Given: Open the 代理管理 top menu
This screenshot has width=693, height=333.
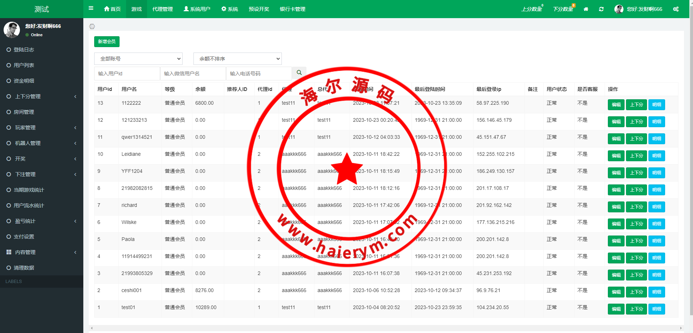Looking at the screenshot, I should [x=163, y=9].
